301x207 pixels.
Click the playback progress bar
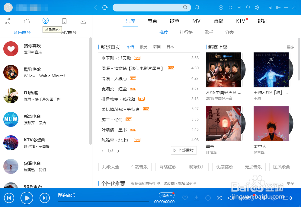click(x=104, y=202)
